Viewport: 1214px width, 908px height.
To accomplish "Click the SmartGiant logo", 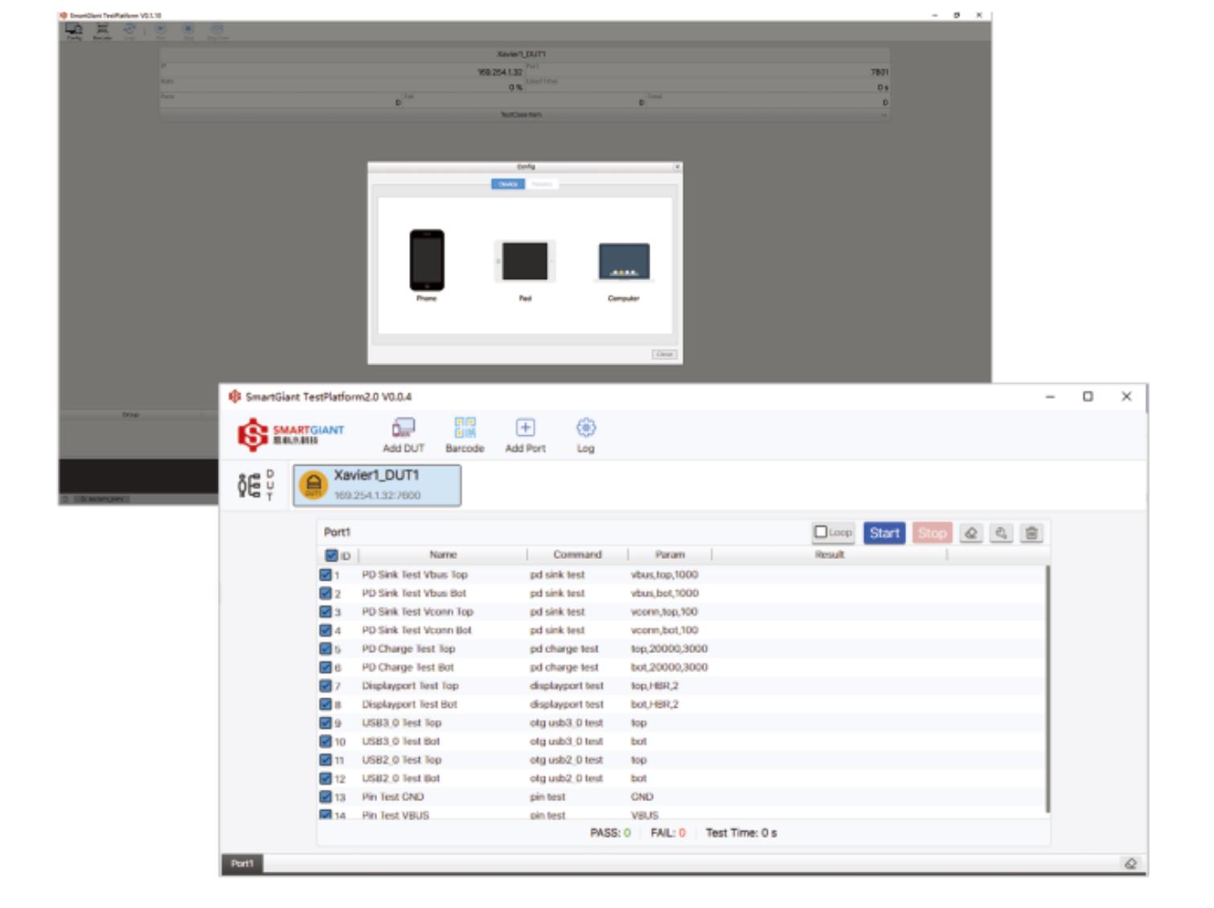I will (291, 435).
